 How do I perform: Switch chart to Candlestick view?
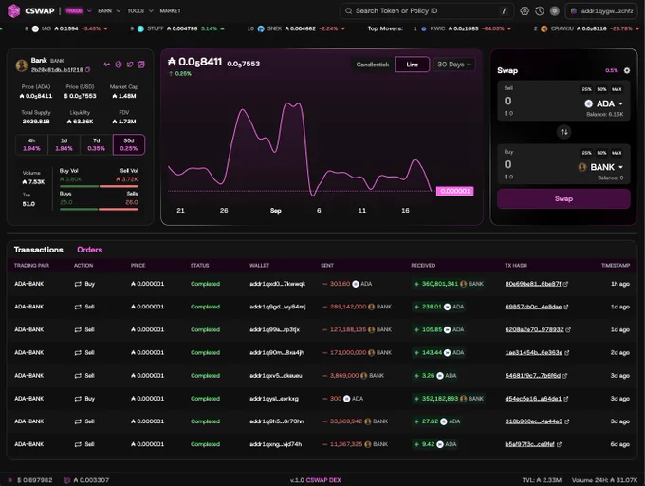coord(372,65)
